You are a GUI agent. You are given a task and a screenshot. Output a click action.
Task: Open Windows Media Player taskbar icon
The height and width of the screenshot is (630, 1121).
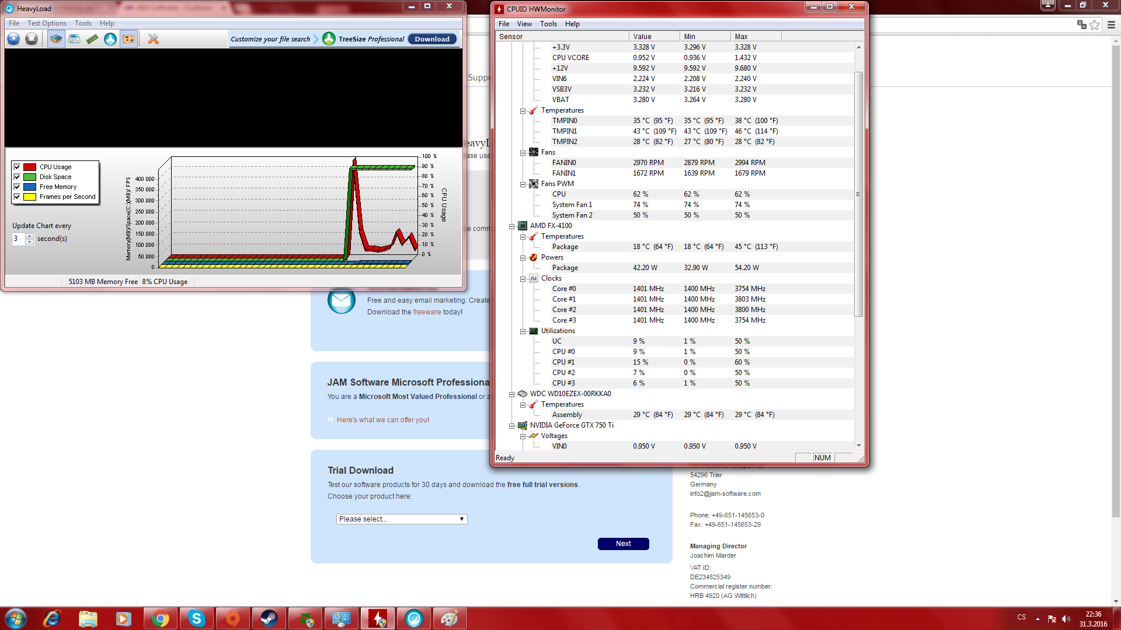tap(124, 618)
